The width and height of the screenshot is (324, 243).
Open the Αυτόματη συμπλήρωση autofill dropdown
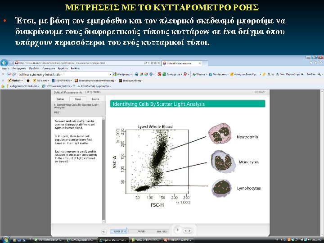coord(246,74)
